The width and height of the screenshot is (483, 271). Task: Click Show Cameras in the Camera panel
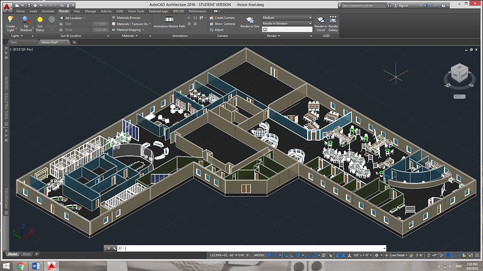[x=224, y=24]
